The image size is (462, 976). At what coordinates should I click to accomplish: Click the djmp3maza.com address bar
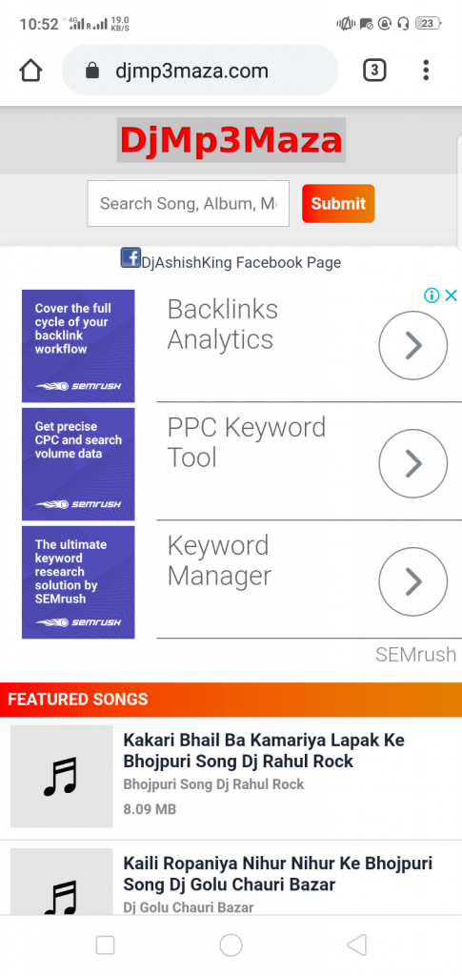pos(200,71)
